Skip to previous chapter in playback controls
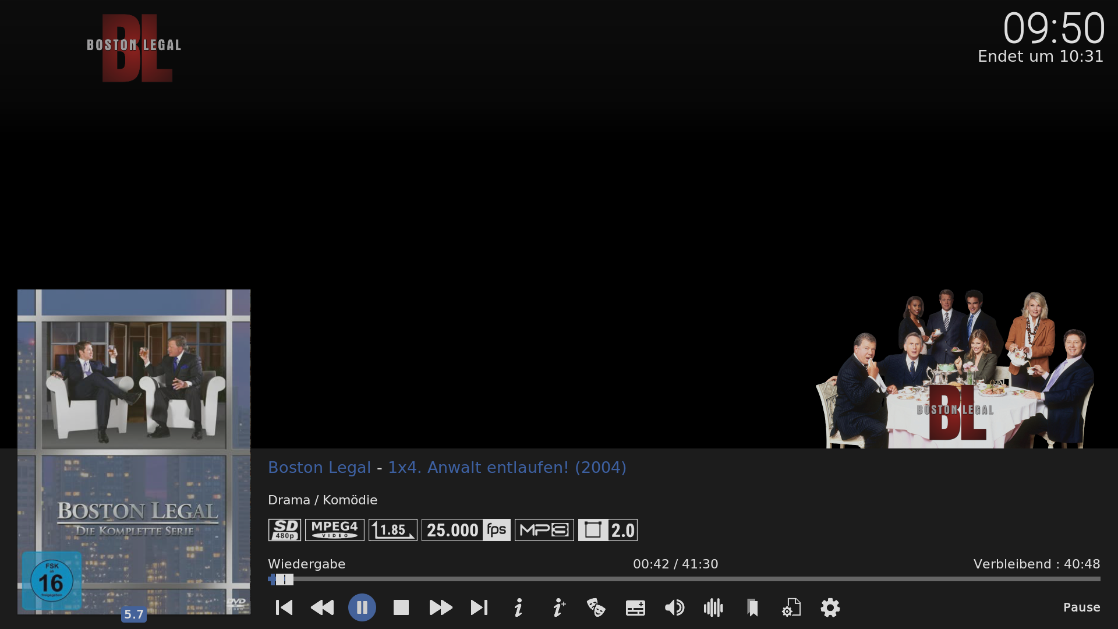Screen dimensions: 1118x629 tap(284, 607)
